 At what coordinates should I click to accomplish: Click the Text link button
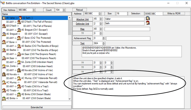82,43
